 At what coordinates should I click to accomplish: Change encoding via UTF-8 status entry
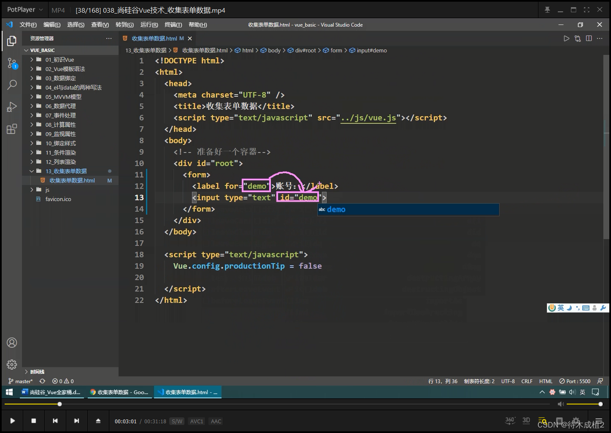pos(508,381)
